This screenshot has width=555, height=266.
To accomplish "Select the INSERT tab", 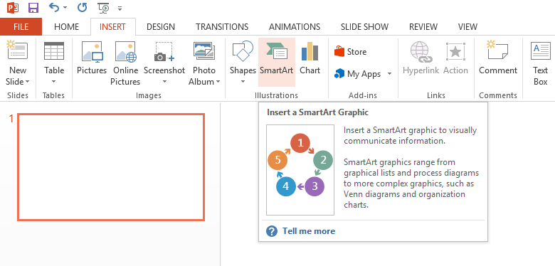I will point(112,27).
